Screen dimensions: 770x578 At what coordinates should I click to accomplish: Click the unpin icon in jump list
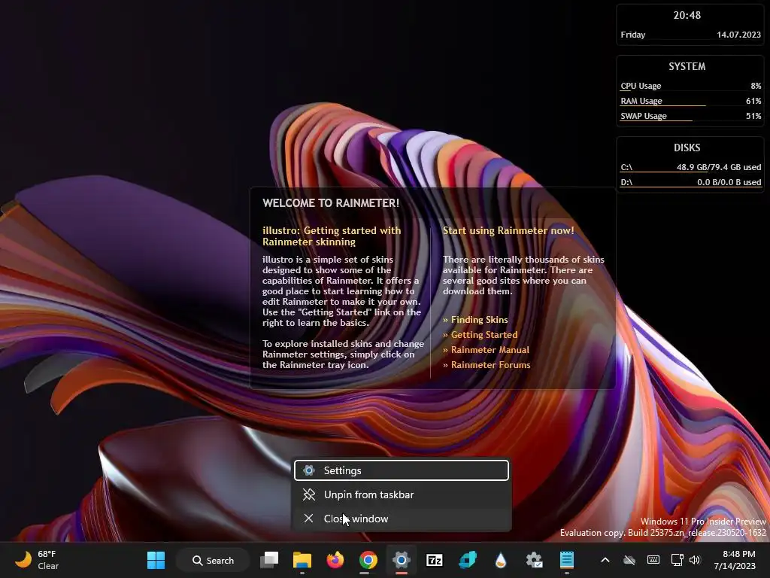(309, 494)
